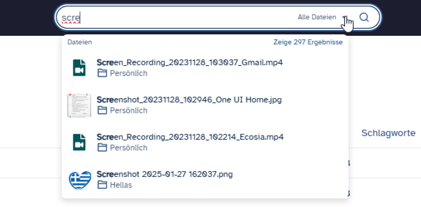Screen dimensions: 421x207
Task: Go to Persönlich folder of One UI screenshot
Action: click(x=128, y=111)
